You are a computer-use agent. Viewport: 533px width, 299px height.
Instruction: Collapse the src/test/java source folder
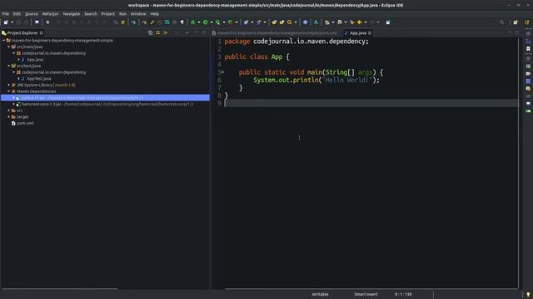click(x=9, y=66)
